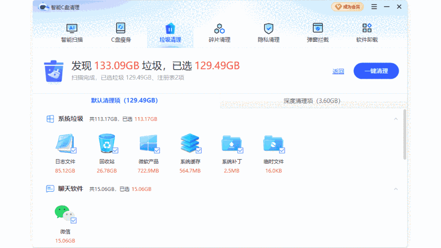Select the C盘瘦身 disk slimming icon
441x248 pixels.
[x=121, y=28]
